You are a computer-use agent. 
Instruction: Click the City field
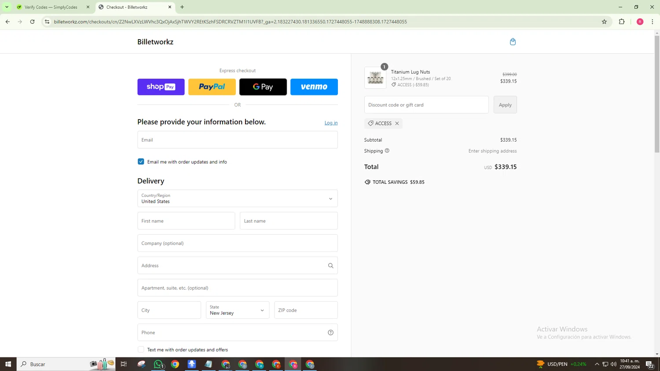(x=169, y=310)
